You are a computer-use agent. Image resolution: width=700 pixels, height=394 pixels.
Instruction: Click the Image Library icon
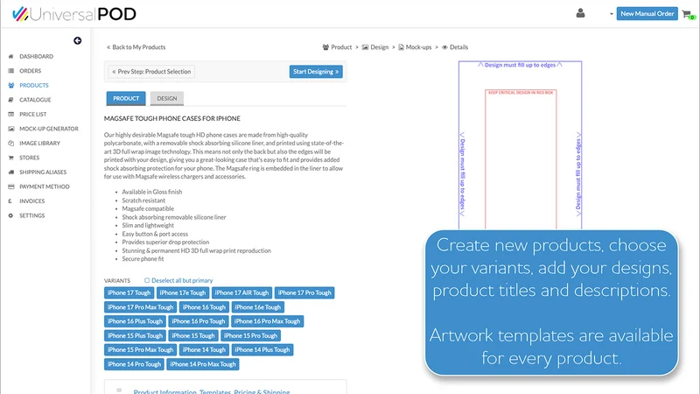click(x=10, y=143)
